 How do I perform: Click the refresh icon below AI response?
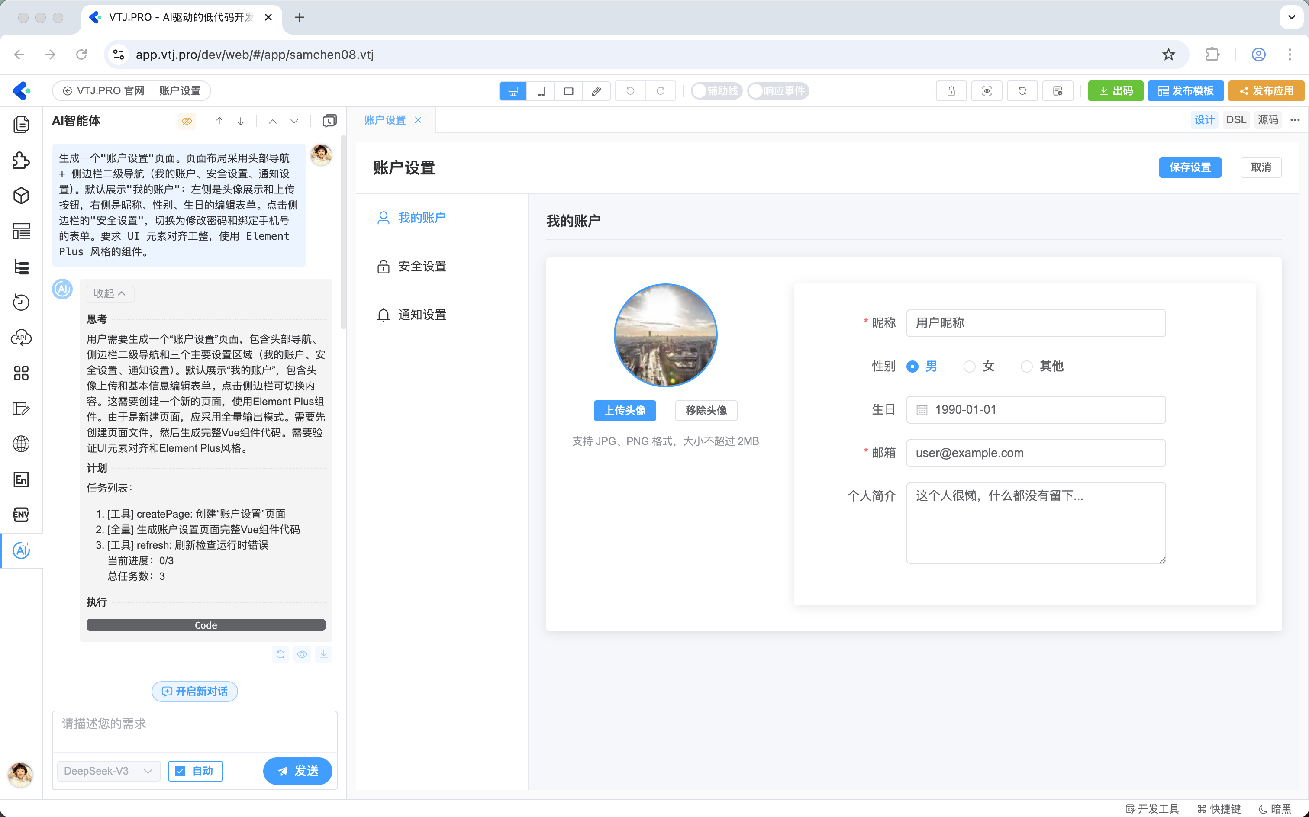point(280,654)
